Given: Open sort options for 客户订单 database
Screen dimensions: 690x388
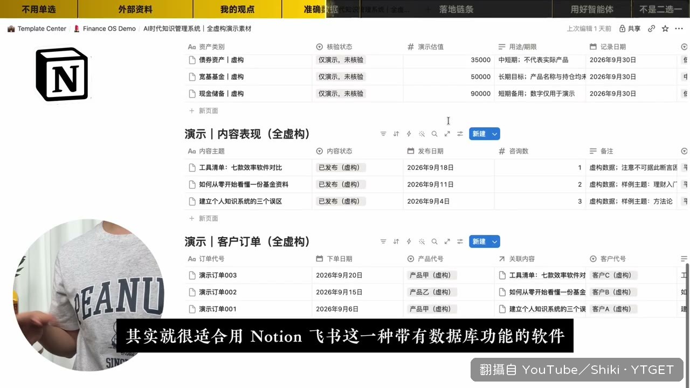Looking at the screenshot, I should 396,241.
